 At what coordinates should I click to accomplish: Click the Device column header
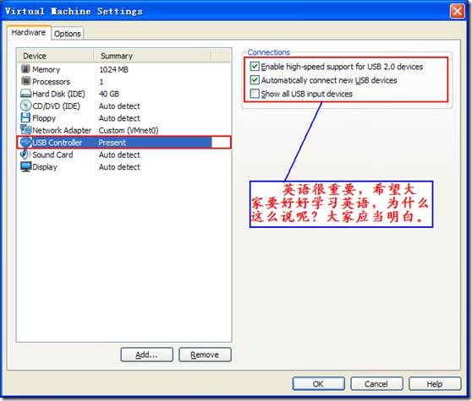(x=55, y=56)
